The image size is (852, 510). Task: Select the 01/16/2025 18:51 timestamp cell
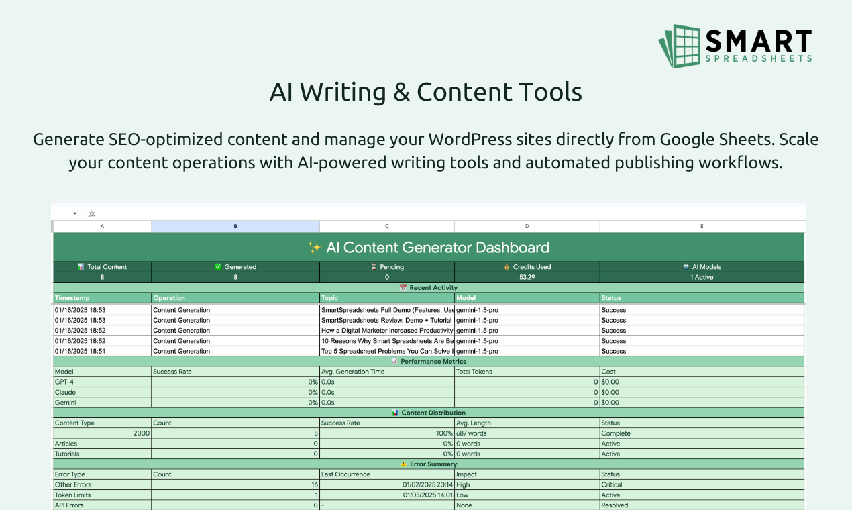(102, 351)
